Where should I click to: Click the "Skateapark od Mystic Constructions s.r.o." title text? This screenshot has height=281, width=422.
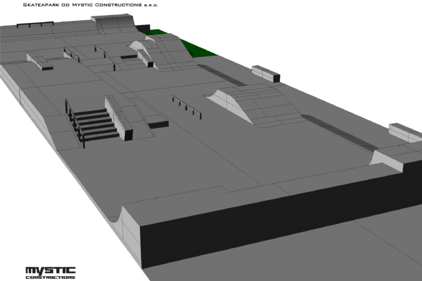click(x=91, y=5)
